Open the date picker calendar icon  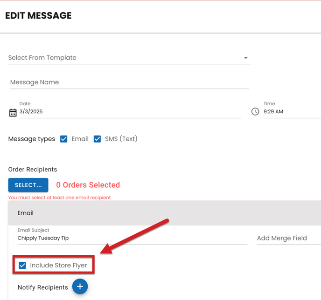tap(13, 112)
